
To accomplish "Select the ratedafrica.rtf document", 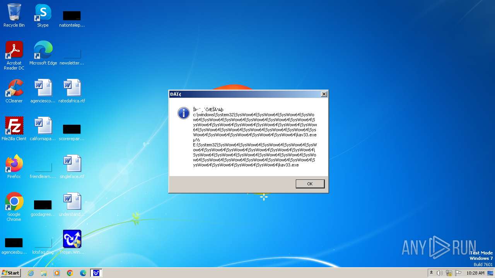I will [72, 91].
